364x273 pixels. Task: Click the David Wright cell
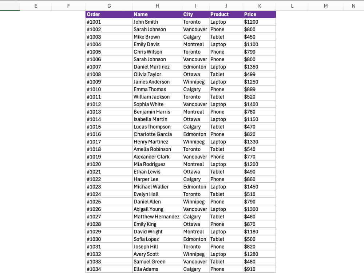(x=157, y=232)
